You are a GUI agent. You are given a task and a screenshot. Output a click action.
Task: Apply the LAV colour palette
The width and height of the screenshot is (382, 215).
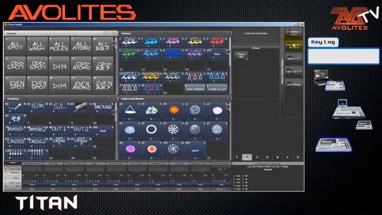(195, 54)
